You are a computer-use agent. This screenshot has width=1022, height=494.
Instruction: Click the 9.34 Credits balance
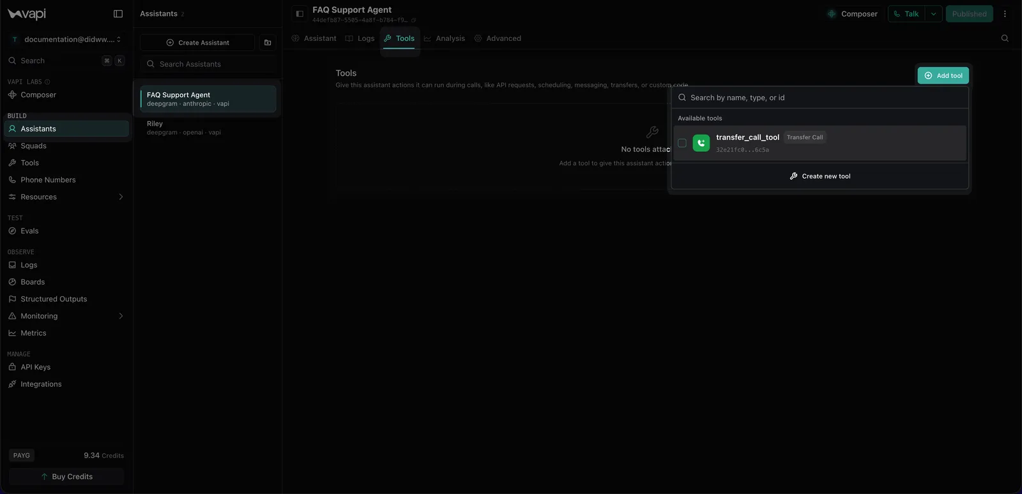pyautogui.click(x=103, y=456)
